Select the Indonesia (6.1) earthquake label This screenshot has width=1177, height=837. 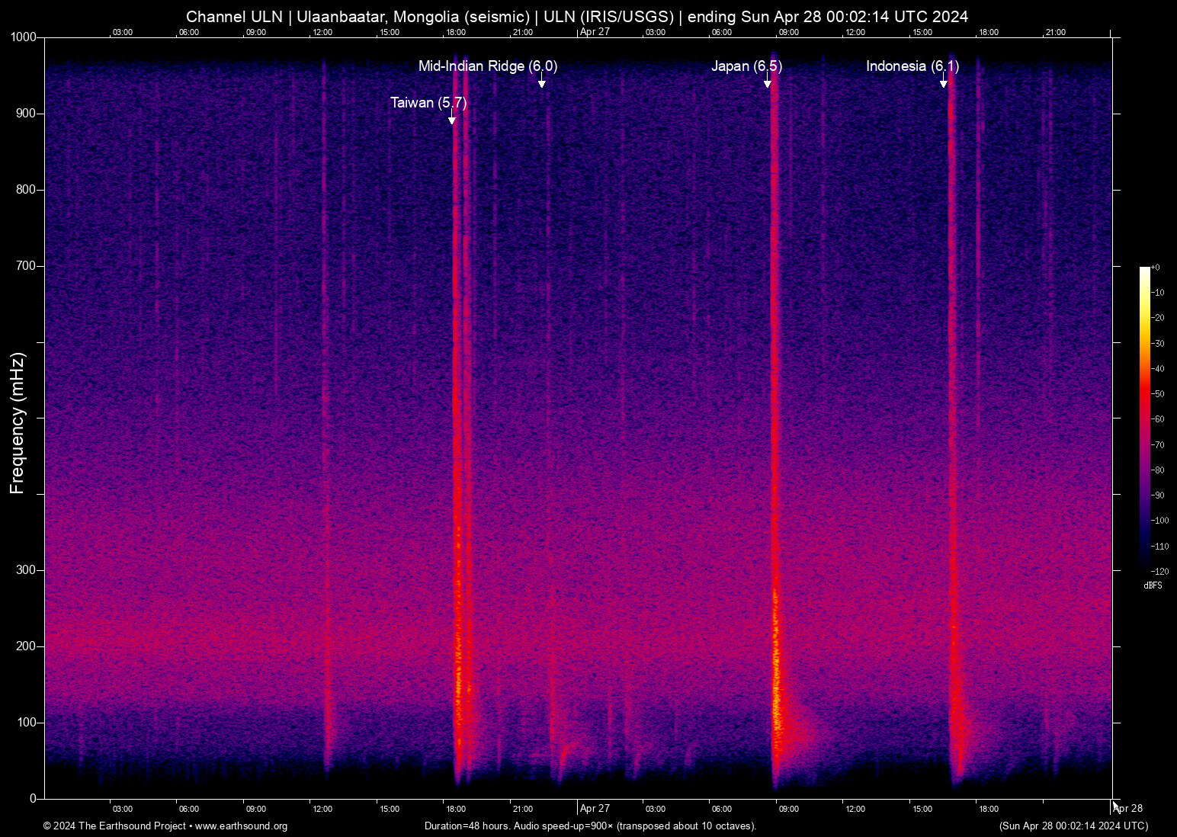pyautogui.click(x=912, y=66)
